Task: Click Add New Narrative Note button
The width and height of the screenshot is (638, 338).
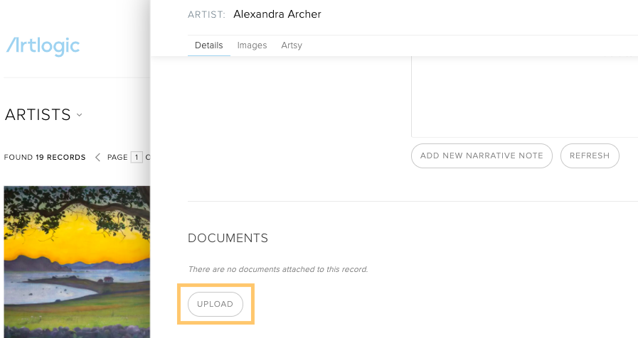Action: click(482, 156)
